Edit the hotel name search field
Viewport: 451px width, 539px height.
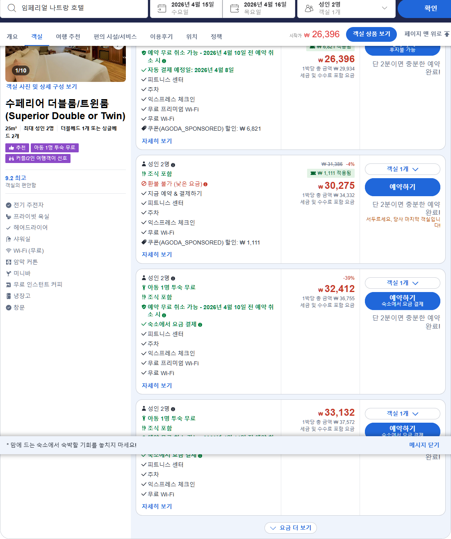74,8
